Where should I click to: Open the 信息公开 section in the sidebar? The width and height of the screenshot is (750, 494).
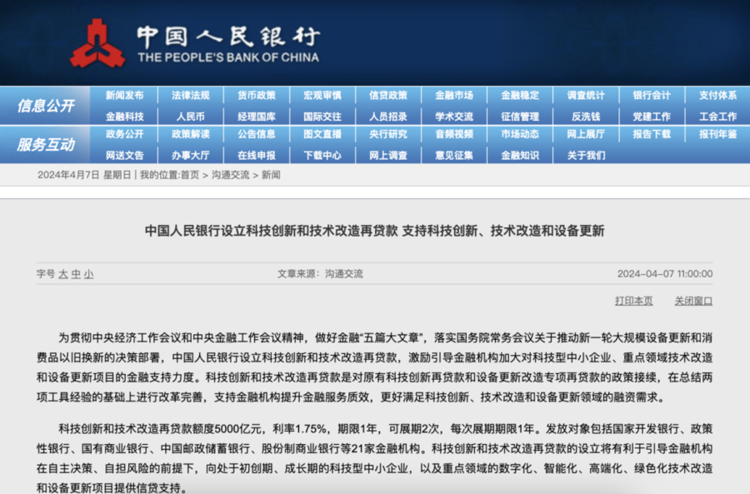46,103
